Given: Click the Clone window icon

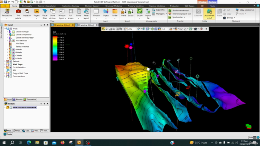Looking at the screenshot, I should (x=52, y=14).
